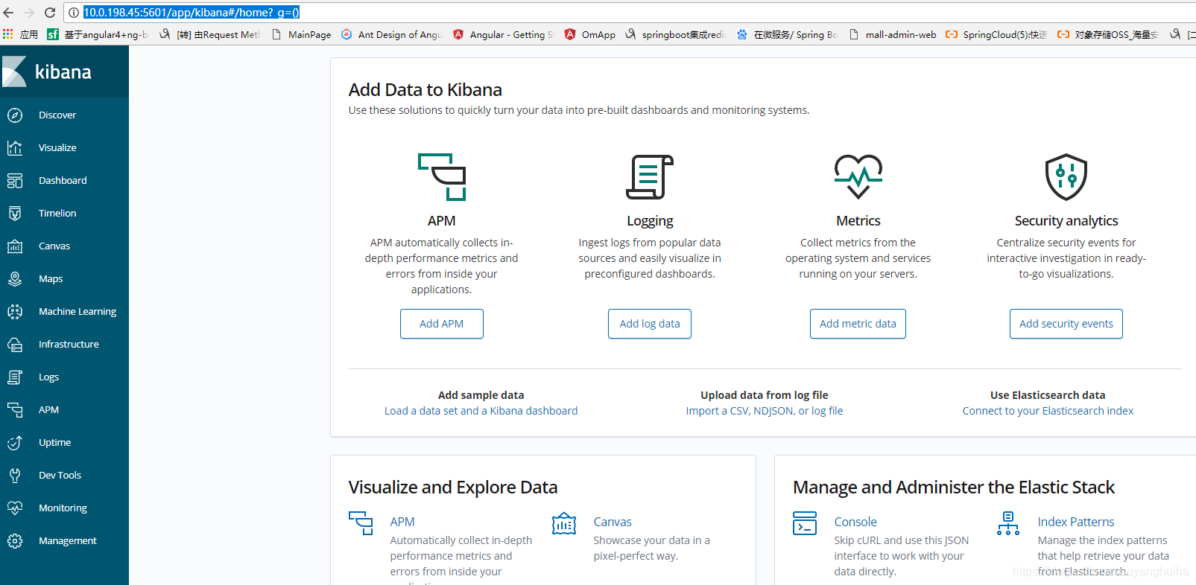Open Visualize via its chart icon
Viewport: 1196px width, 585px height.
click(15, 148)
